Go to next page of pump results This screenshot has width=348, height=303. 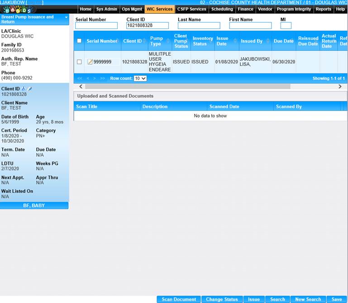(95, 78)
